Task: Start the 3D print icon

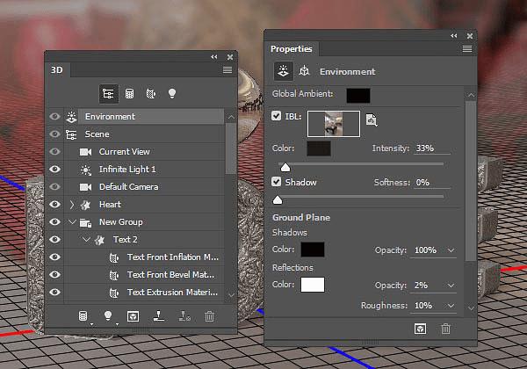Action: [158, 315]
